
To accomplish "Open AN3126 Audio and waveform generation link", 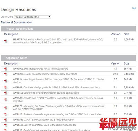I will click(58, 114).
